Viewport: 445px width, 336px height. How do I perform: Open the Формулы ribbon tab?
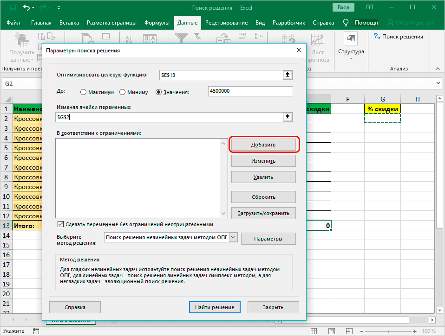pyautogui.click(x=157, y=23)
